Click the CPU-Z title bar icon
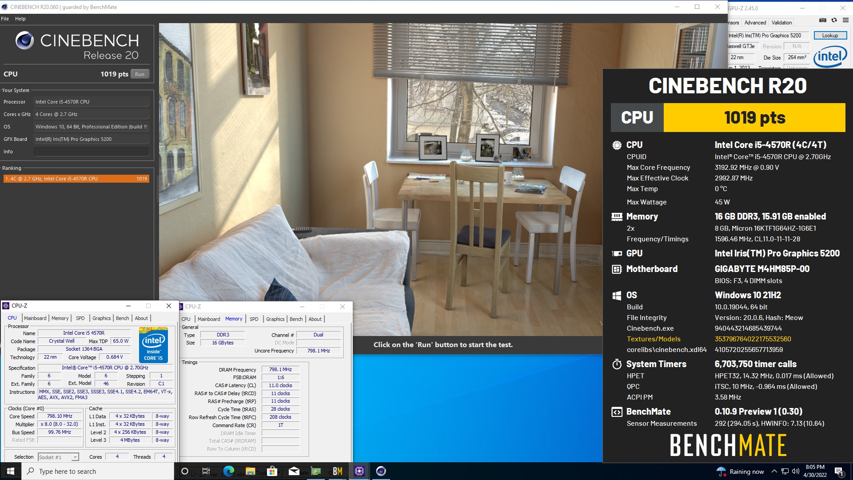Viewport: 853px width, 480px height. click(x=6, y=306)
